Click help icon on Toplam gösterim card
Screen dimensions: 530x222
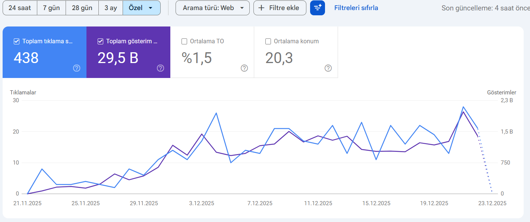click(x=160, y=68)
